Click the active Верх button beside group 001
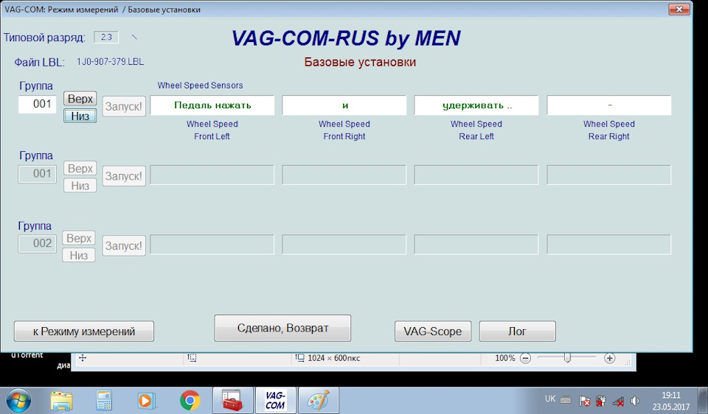 point(80,98)
